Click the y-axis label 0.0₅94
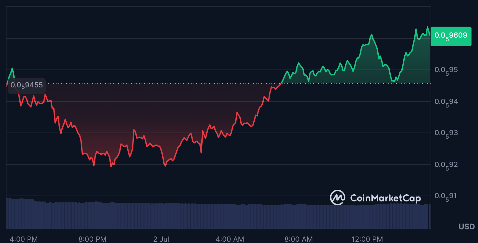This screenshot has width=478, height=243. coord(446,102)
